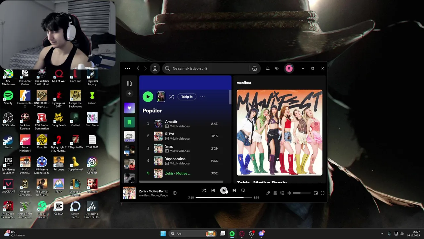Click the play/pause button in player bar
Image resolution: width=424 pixels, height=239 pixels.
point(224,190)
